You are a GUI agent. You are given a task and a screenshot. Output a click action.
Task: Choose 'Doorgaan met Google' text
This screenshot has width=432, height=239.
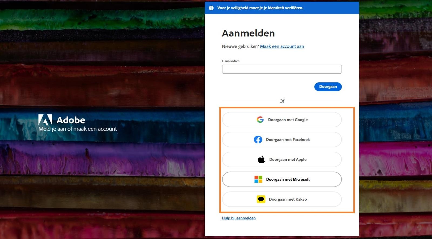(288, 119)
